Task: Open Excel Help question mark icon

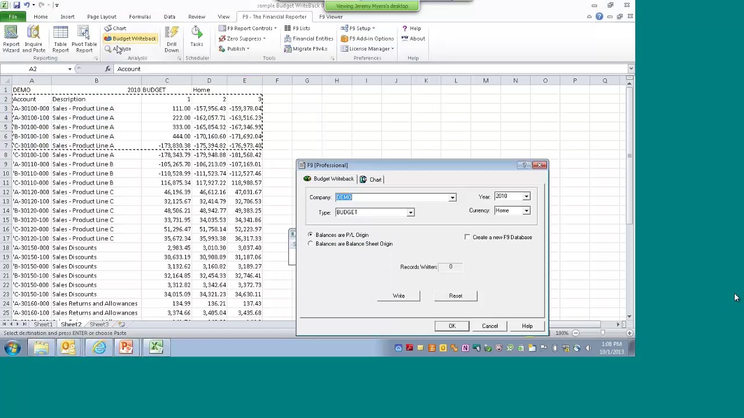Action: click(599, 17)
